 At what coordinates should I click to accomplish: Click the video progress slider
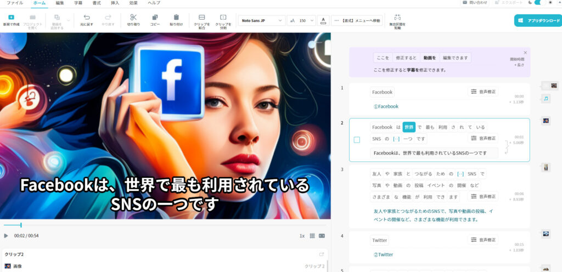pos(165,225)
